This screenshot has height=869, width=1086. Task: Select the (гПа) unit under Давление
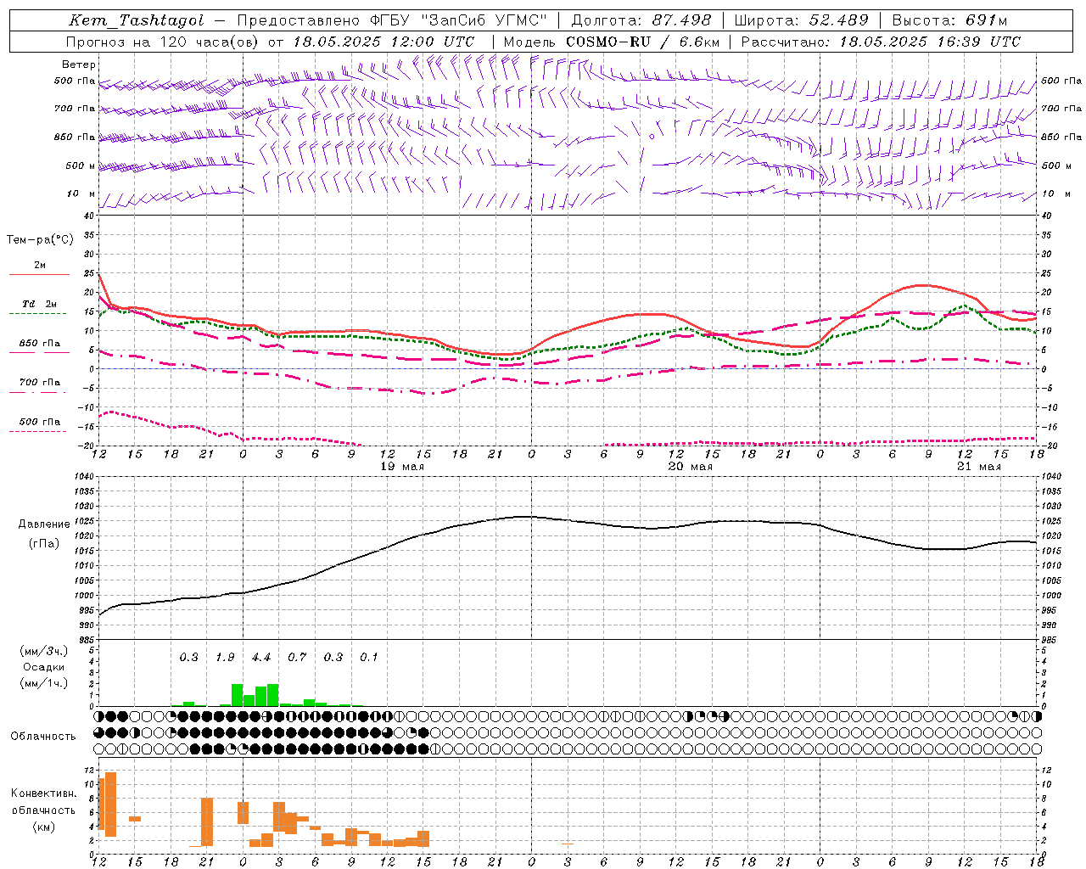point(44,544)
